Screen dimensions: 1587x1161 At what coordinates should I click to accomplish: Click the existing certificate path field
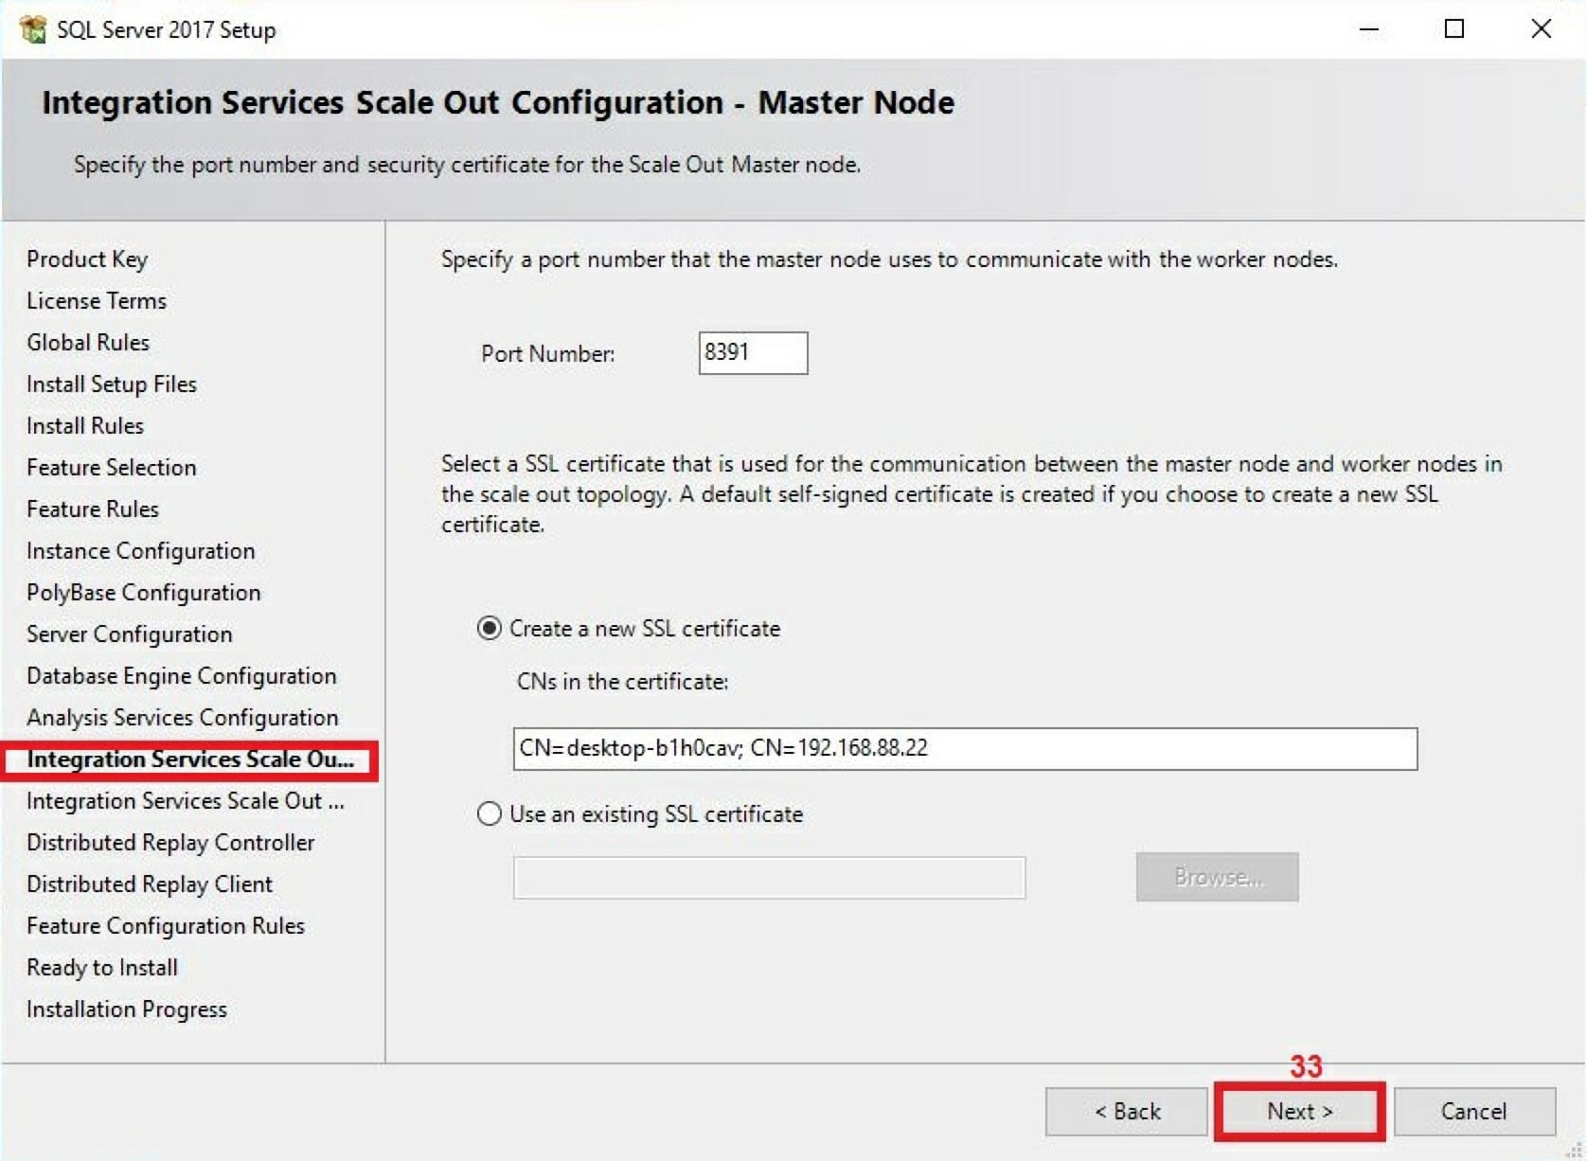pyautogui.click(x=769, y=878)
